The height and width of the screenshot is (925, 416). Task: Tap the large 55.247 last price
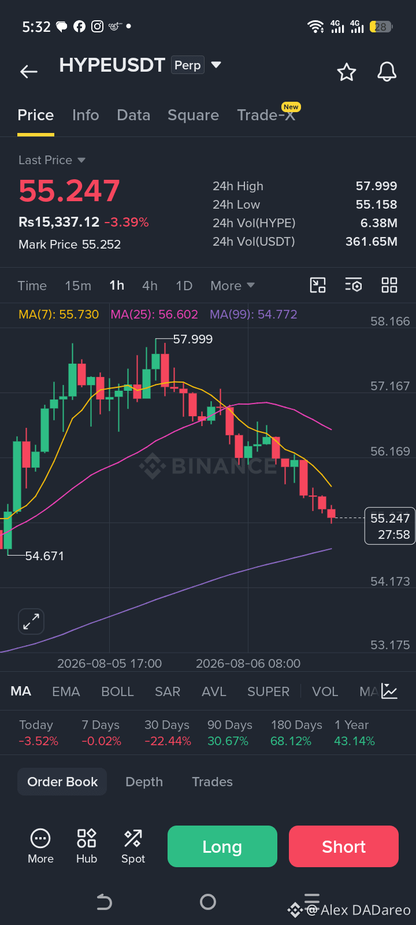coord(69,191)
